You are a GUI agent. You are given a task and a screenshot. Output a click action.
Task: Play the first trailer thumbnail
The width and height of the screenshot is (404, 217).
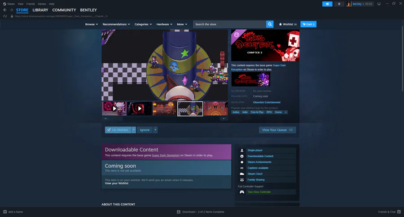point(114,108)
